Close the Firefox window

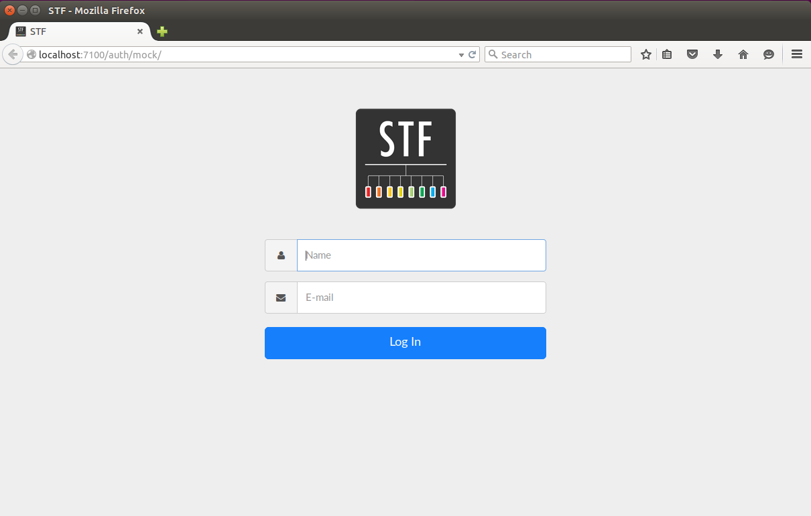(9, 10)
